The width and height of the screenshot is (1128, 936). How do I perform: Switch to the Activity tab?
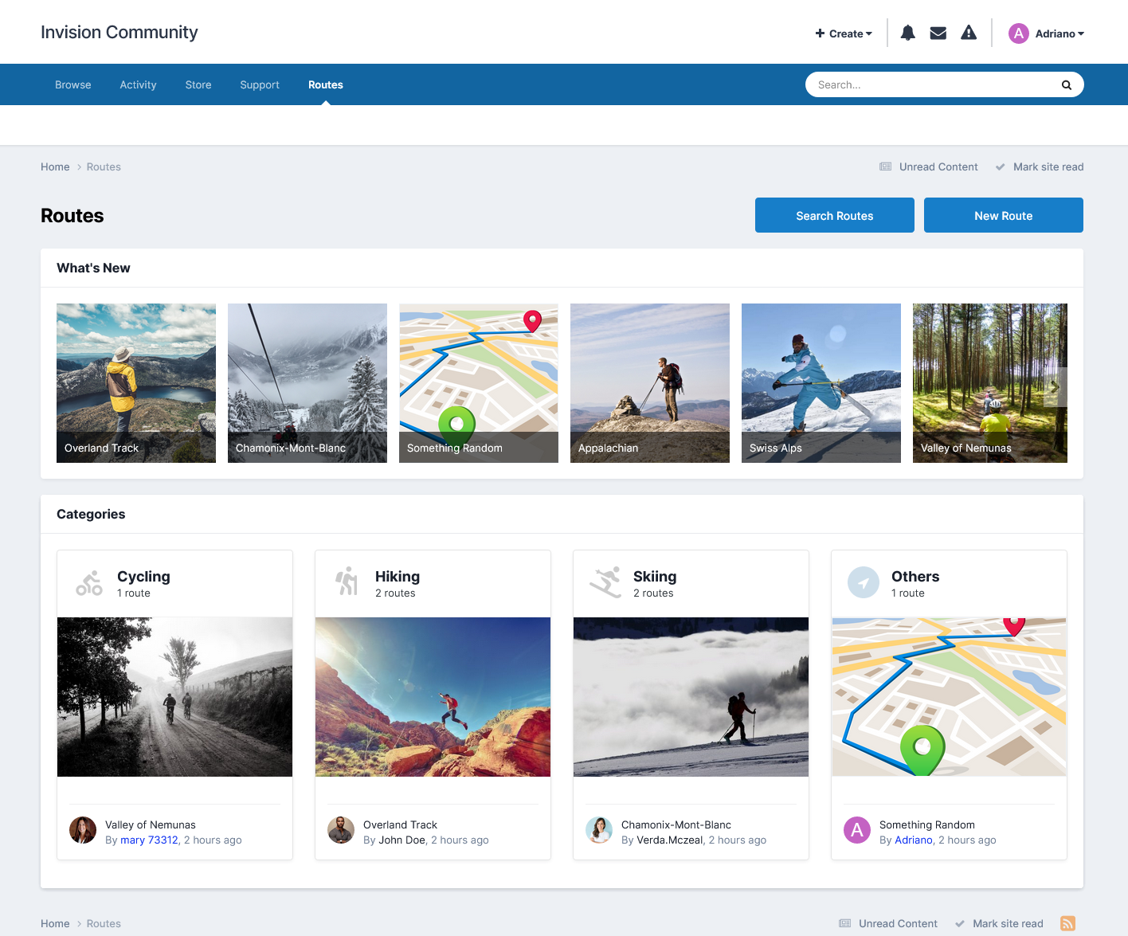pos(138,84)
